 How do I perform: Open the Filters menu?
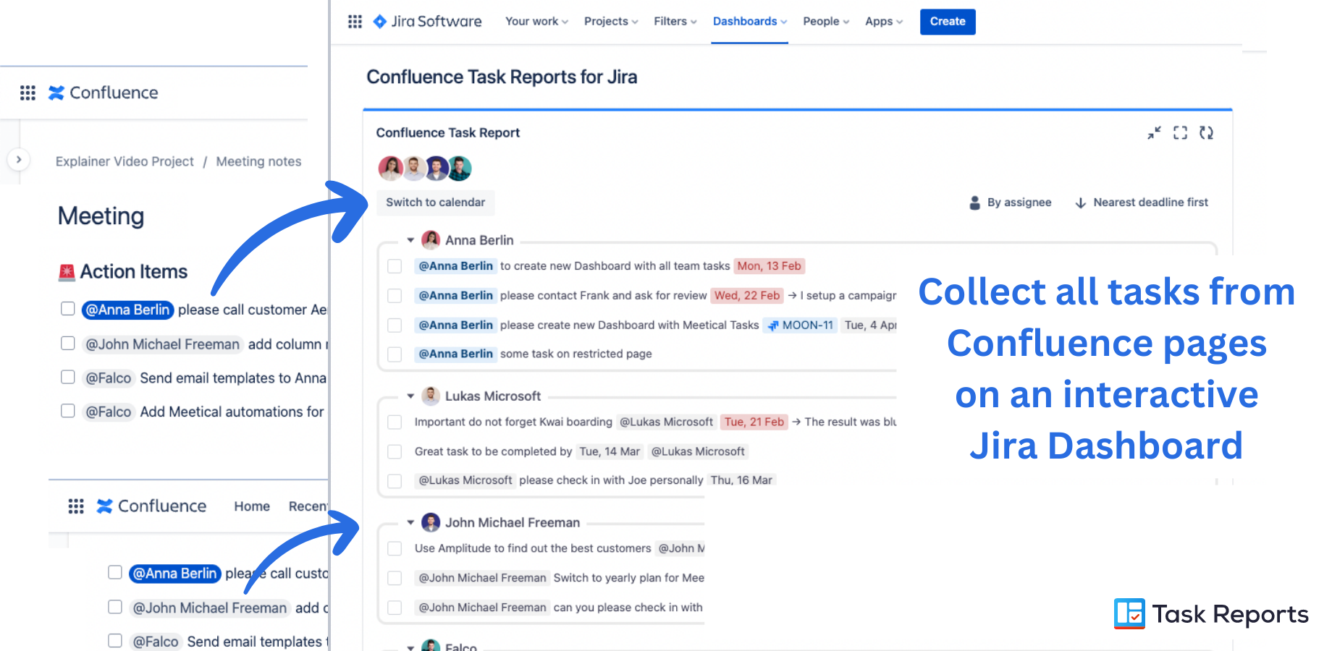click(x=675, y=22)
